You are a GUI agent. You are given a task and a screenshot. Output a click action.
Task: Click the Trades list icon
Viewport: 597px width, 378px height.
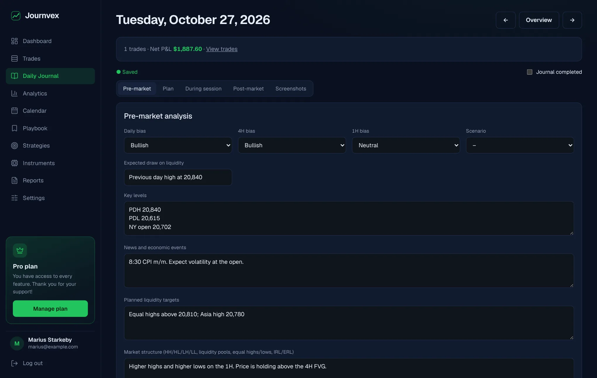pyautogui.click(x=14, y=59)
